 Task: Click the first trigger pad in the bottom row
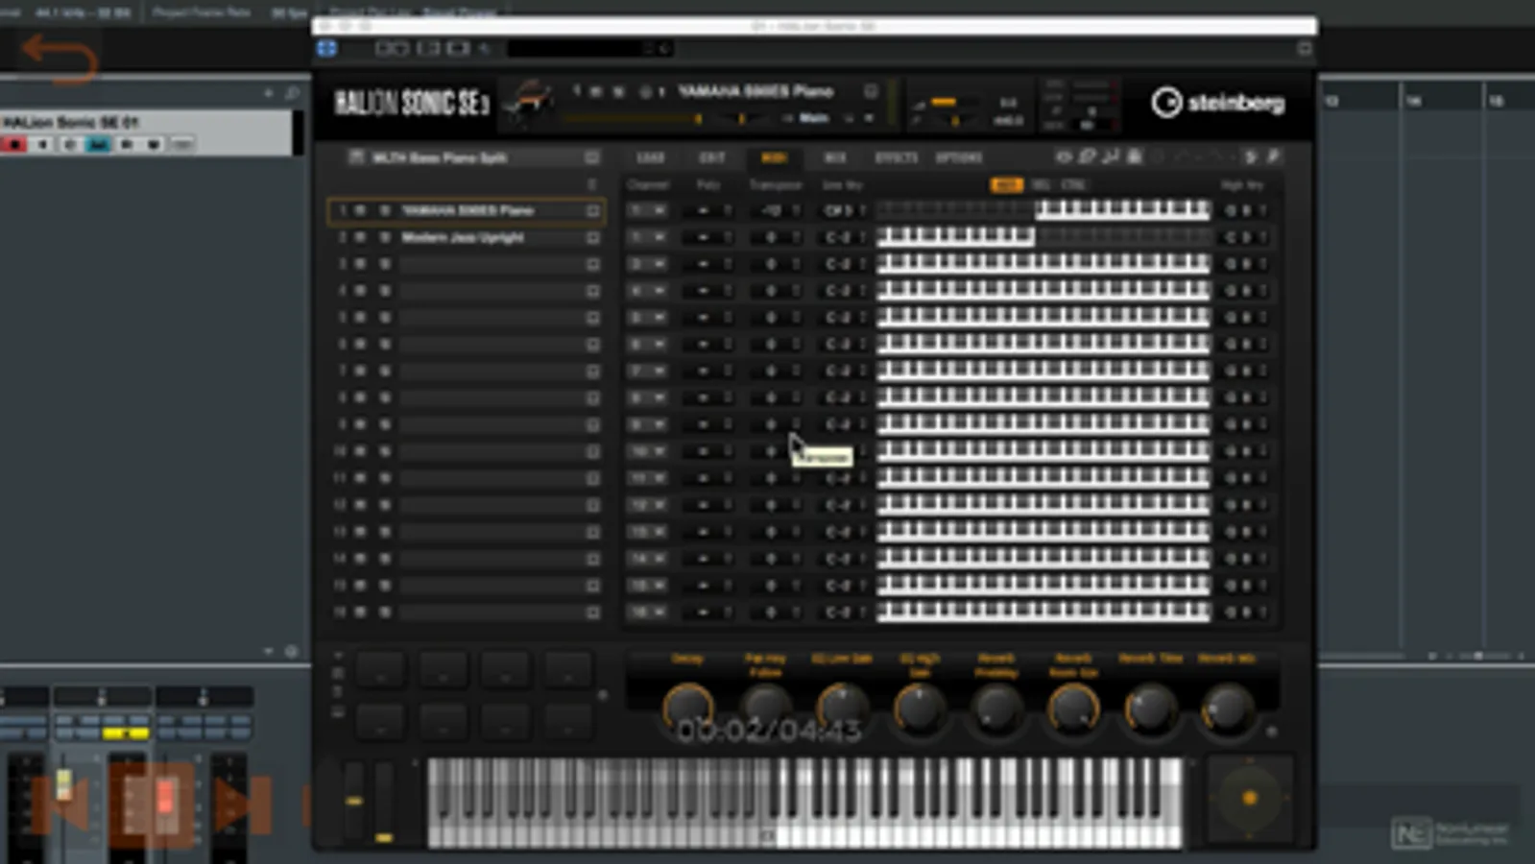pyautogui.click(x=380, y=721)
